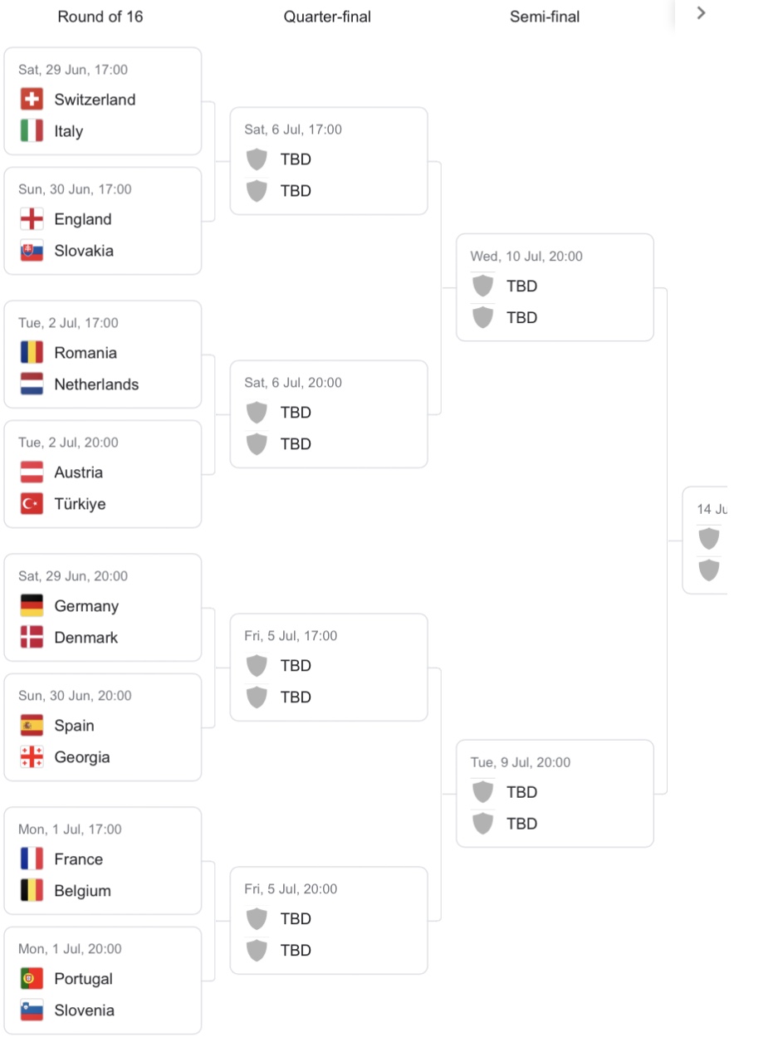Image resolution: width=778 pixels, height=1047 pixels.
Task: Open the Sat, 6 Jul 17:00 quarter-final card
Action: tap(329, 161)
